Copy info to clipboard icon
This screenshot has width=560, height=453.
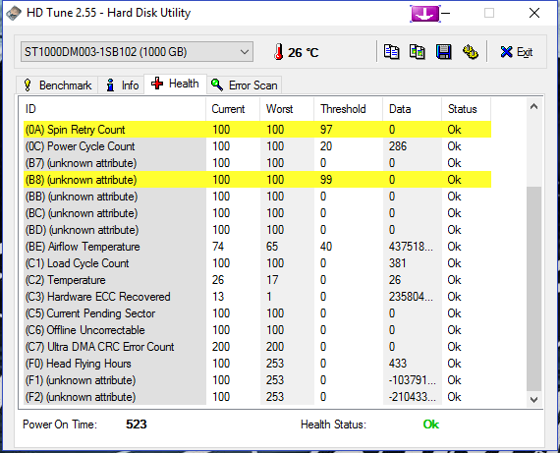[x=391, y=52]
